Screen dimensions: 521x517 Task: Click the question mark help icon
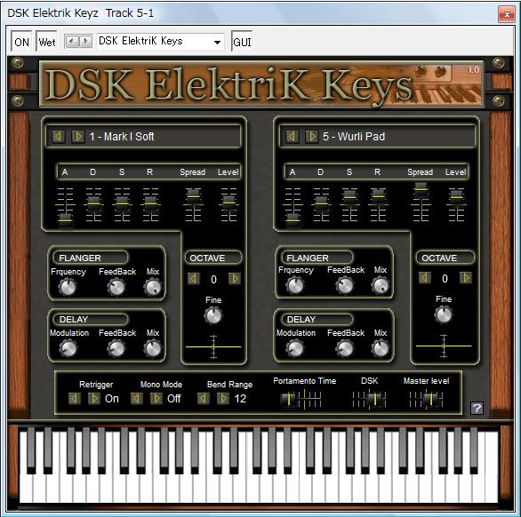[477, 408]
